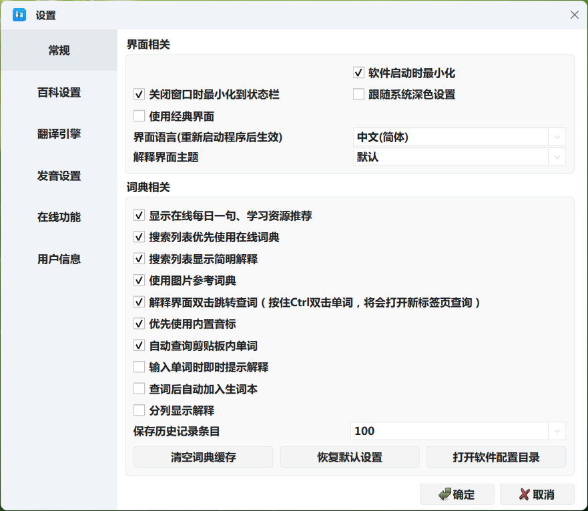Screen dimensions: 588x511
Task: Open the 保存历史记录条目 dropdown arrow
Action: tap(557, 431)
